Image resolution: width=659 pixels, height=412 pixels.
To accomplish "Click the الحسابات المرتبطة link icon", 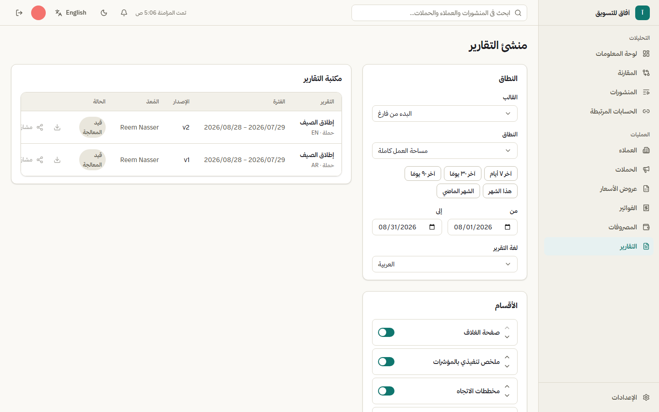I will pyautogui.click(x=646, y=111).
